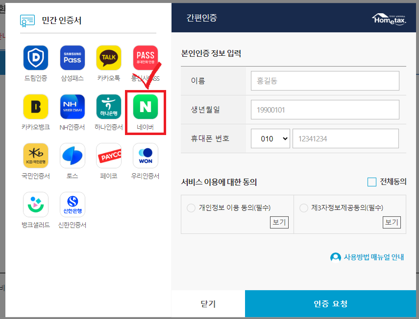Select the 하나인증서 bank icon
Image resolution: width=419 pixels, height=319 pixels.
pos(108,107)
